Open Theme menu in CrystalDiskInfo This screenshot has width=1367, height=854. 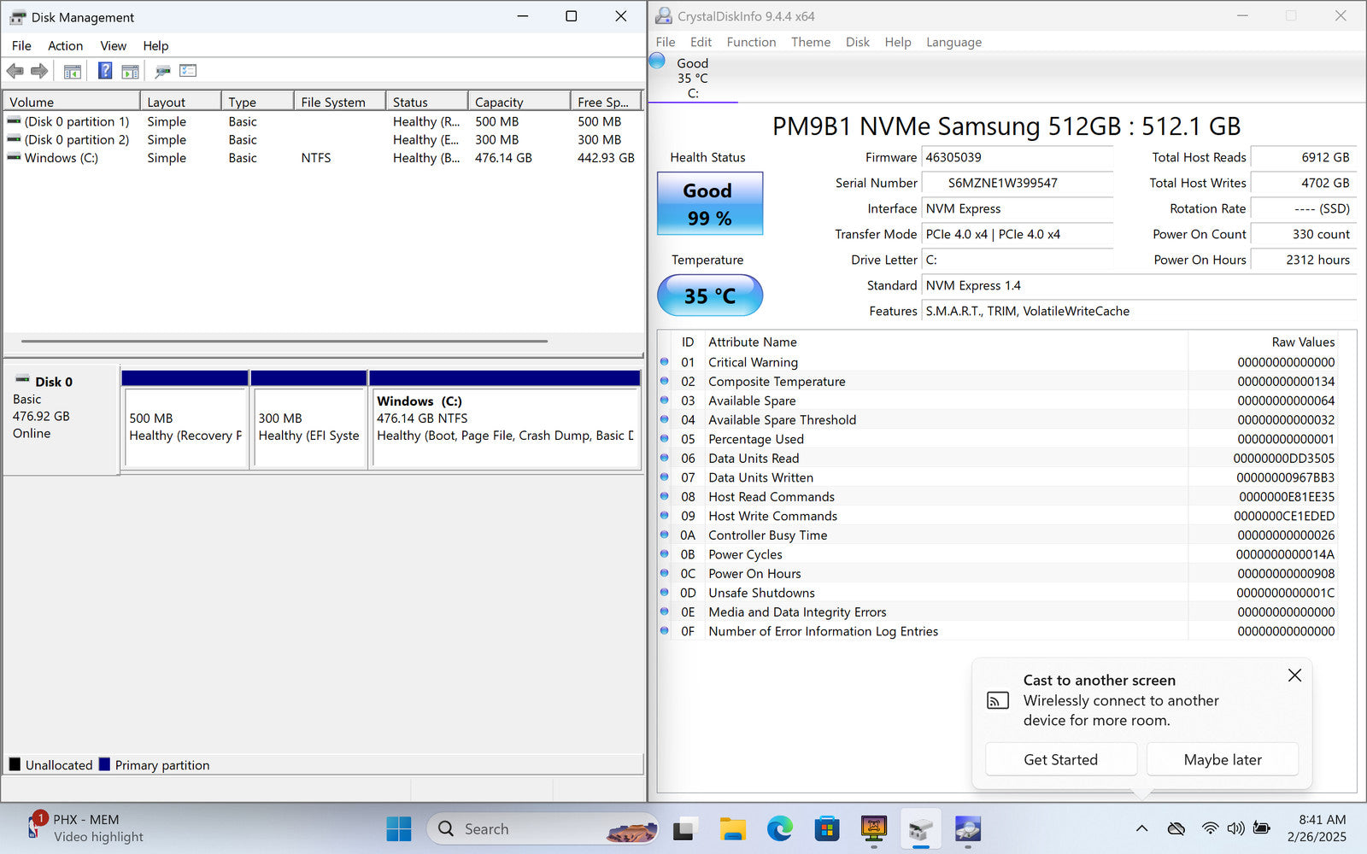[x=810, y=42]
